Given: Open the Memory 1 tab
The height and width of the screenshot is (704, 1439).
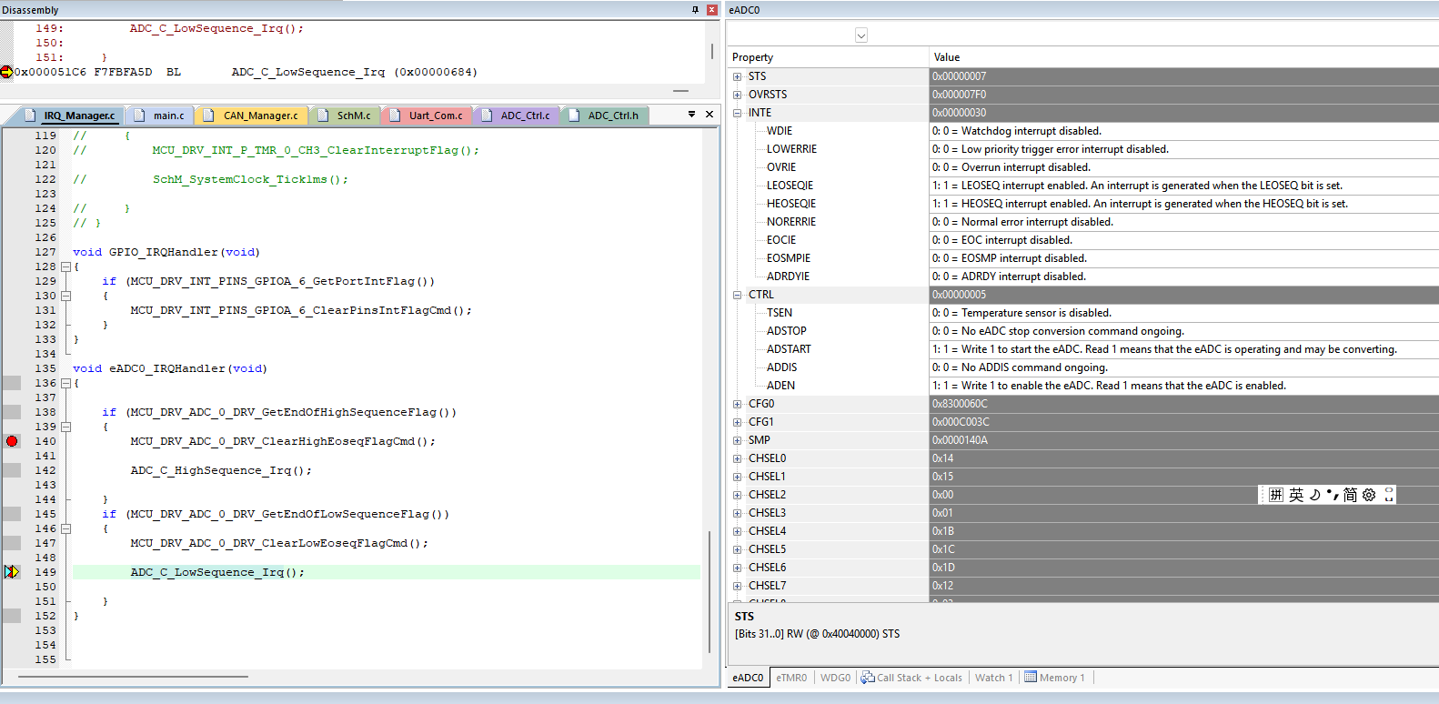Looking at the screenshot, I should (1054, 678).
